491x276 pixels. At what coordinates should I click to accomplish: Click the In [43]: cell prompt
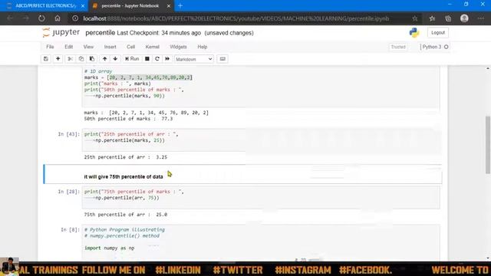tap(68, 134)
